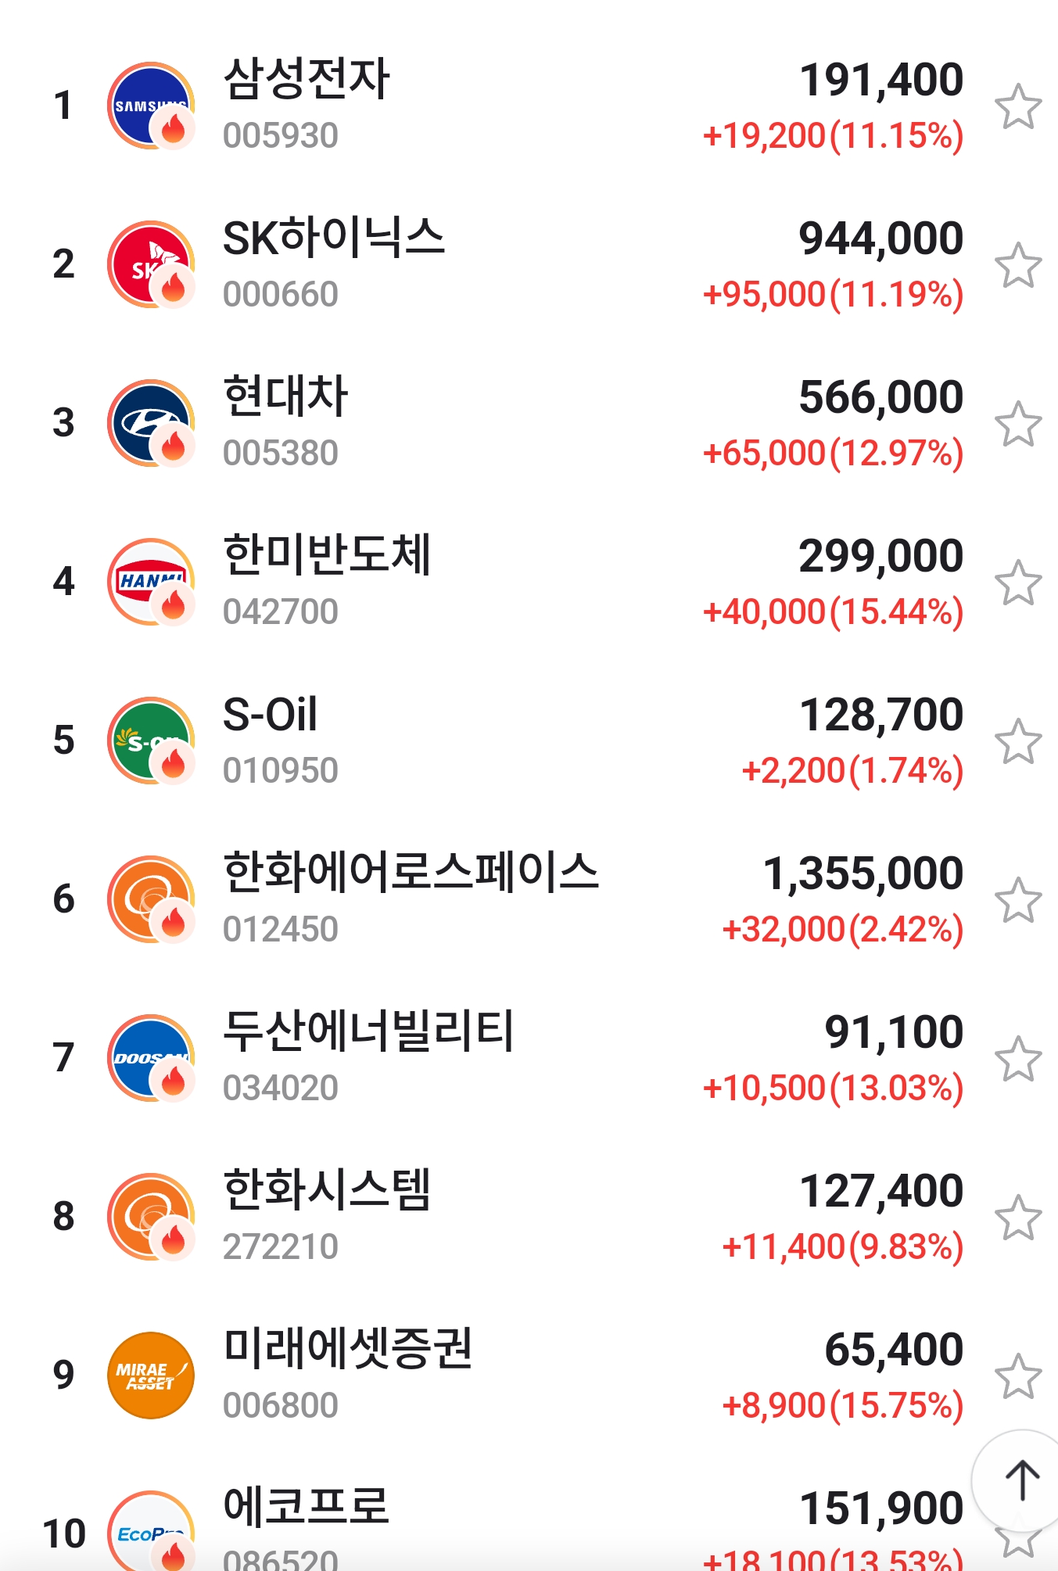Image resolution: width=1058 pixels, height=1571 pixels.
Task: Click the Hanwha Systems logo icon
Action: tap(150, 1217)
